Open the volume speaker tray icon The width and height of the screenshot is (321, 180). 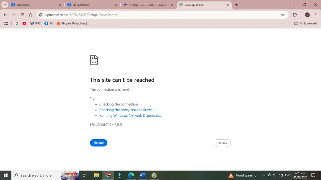coord(281,175)
